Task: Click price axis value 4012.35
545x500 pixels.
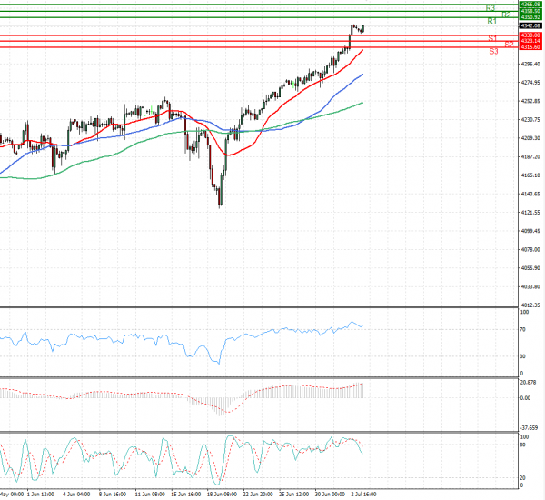Action: [x=530, y=305]
